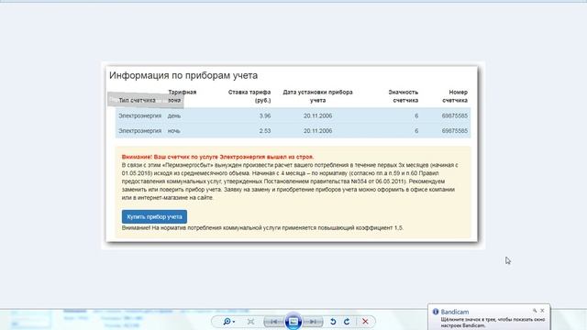Click 'Электроэнергия' in the 'ночь' row
This screenshot has height=330, width=587.
pos(140,131)
